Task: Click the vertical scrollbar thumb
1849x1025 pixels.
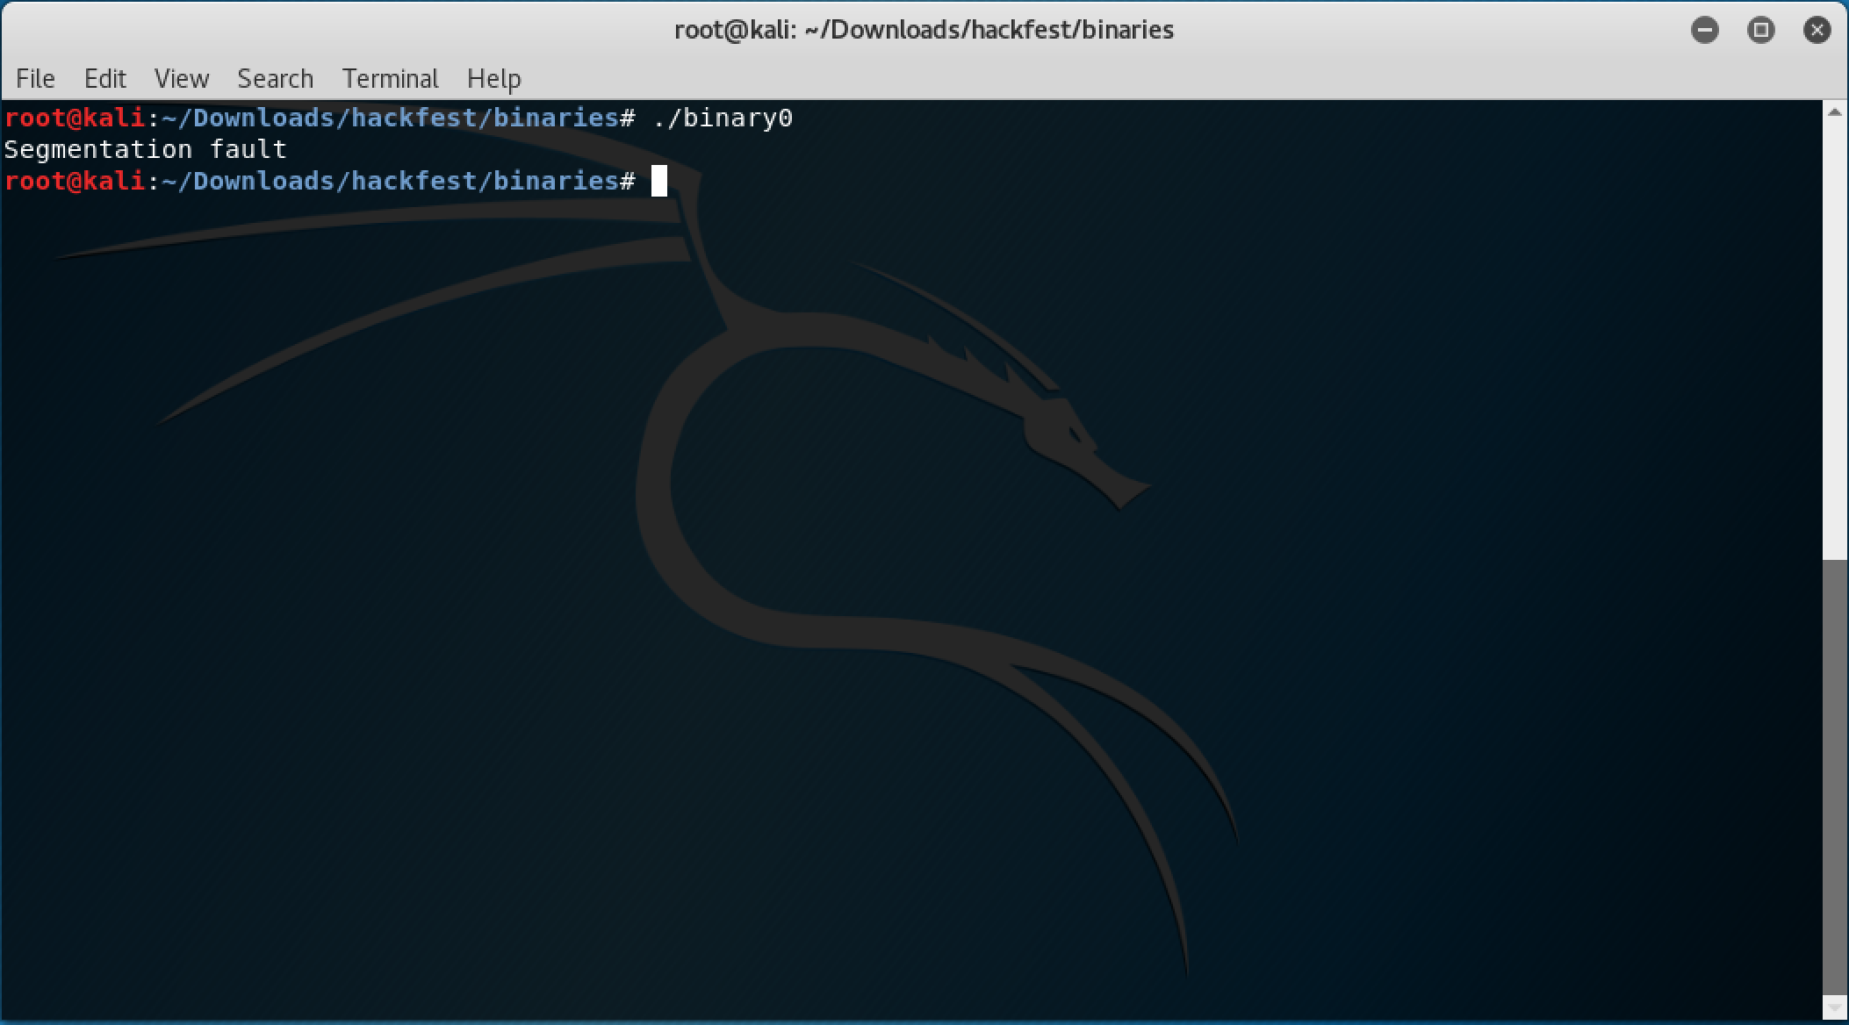Action: [1834, 776]
